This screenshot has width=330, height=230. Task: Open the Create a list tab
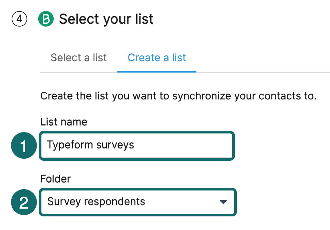157,58
